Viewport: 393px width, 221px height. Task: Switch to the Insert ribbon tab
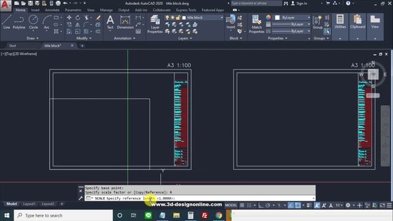[36, 10]
